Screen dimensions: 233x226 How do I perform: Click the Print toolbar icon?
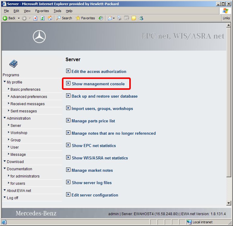[x=119, y=18]
